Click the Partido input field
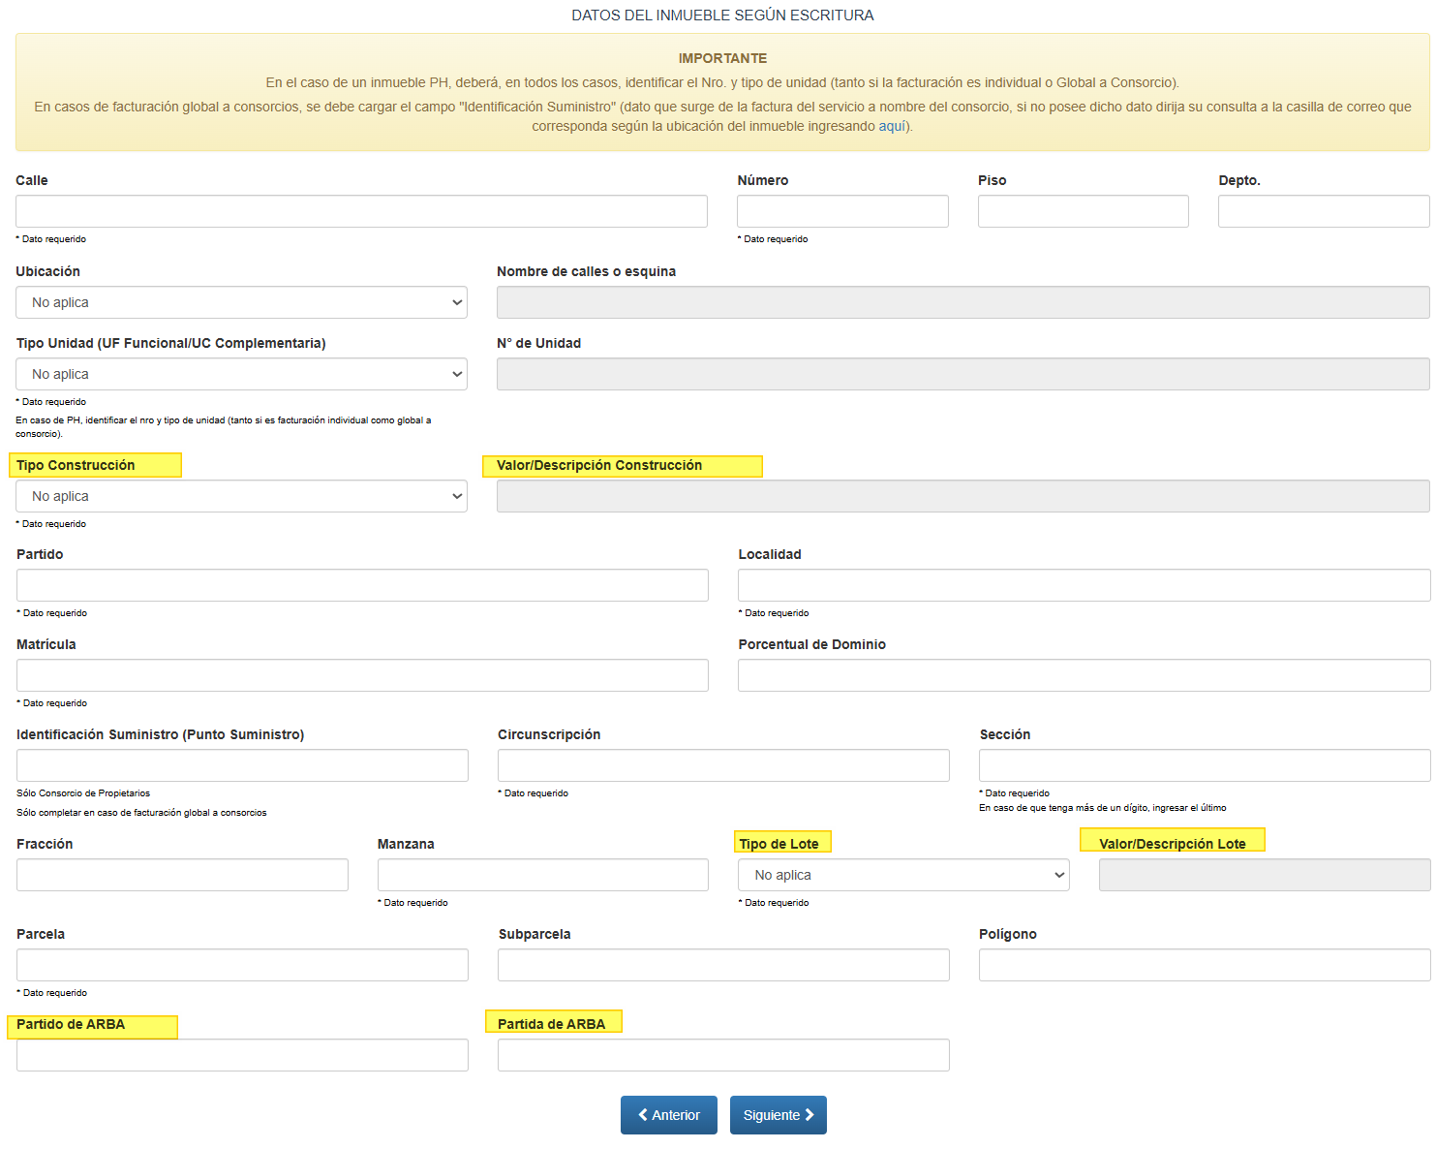Image resolution: width=1436 pixels, height=1149 pixels. click(x=362, y=585)
